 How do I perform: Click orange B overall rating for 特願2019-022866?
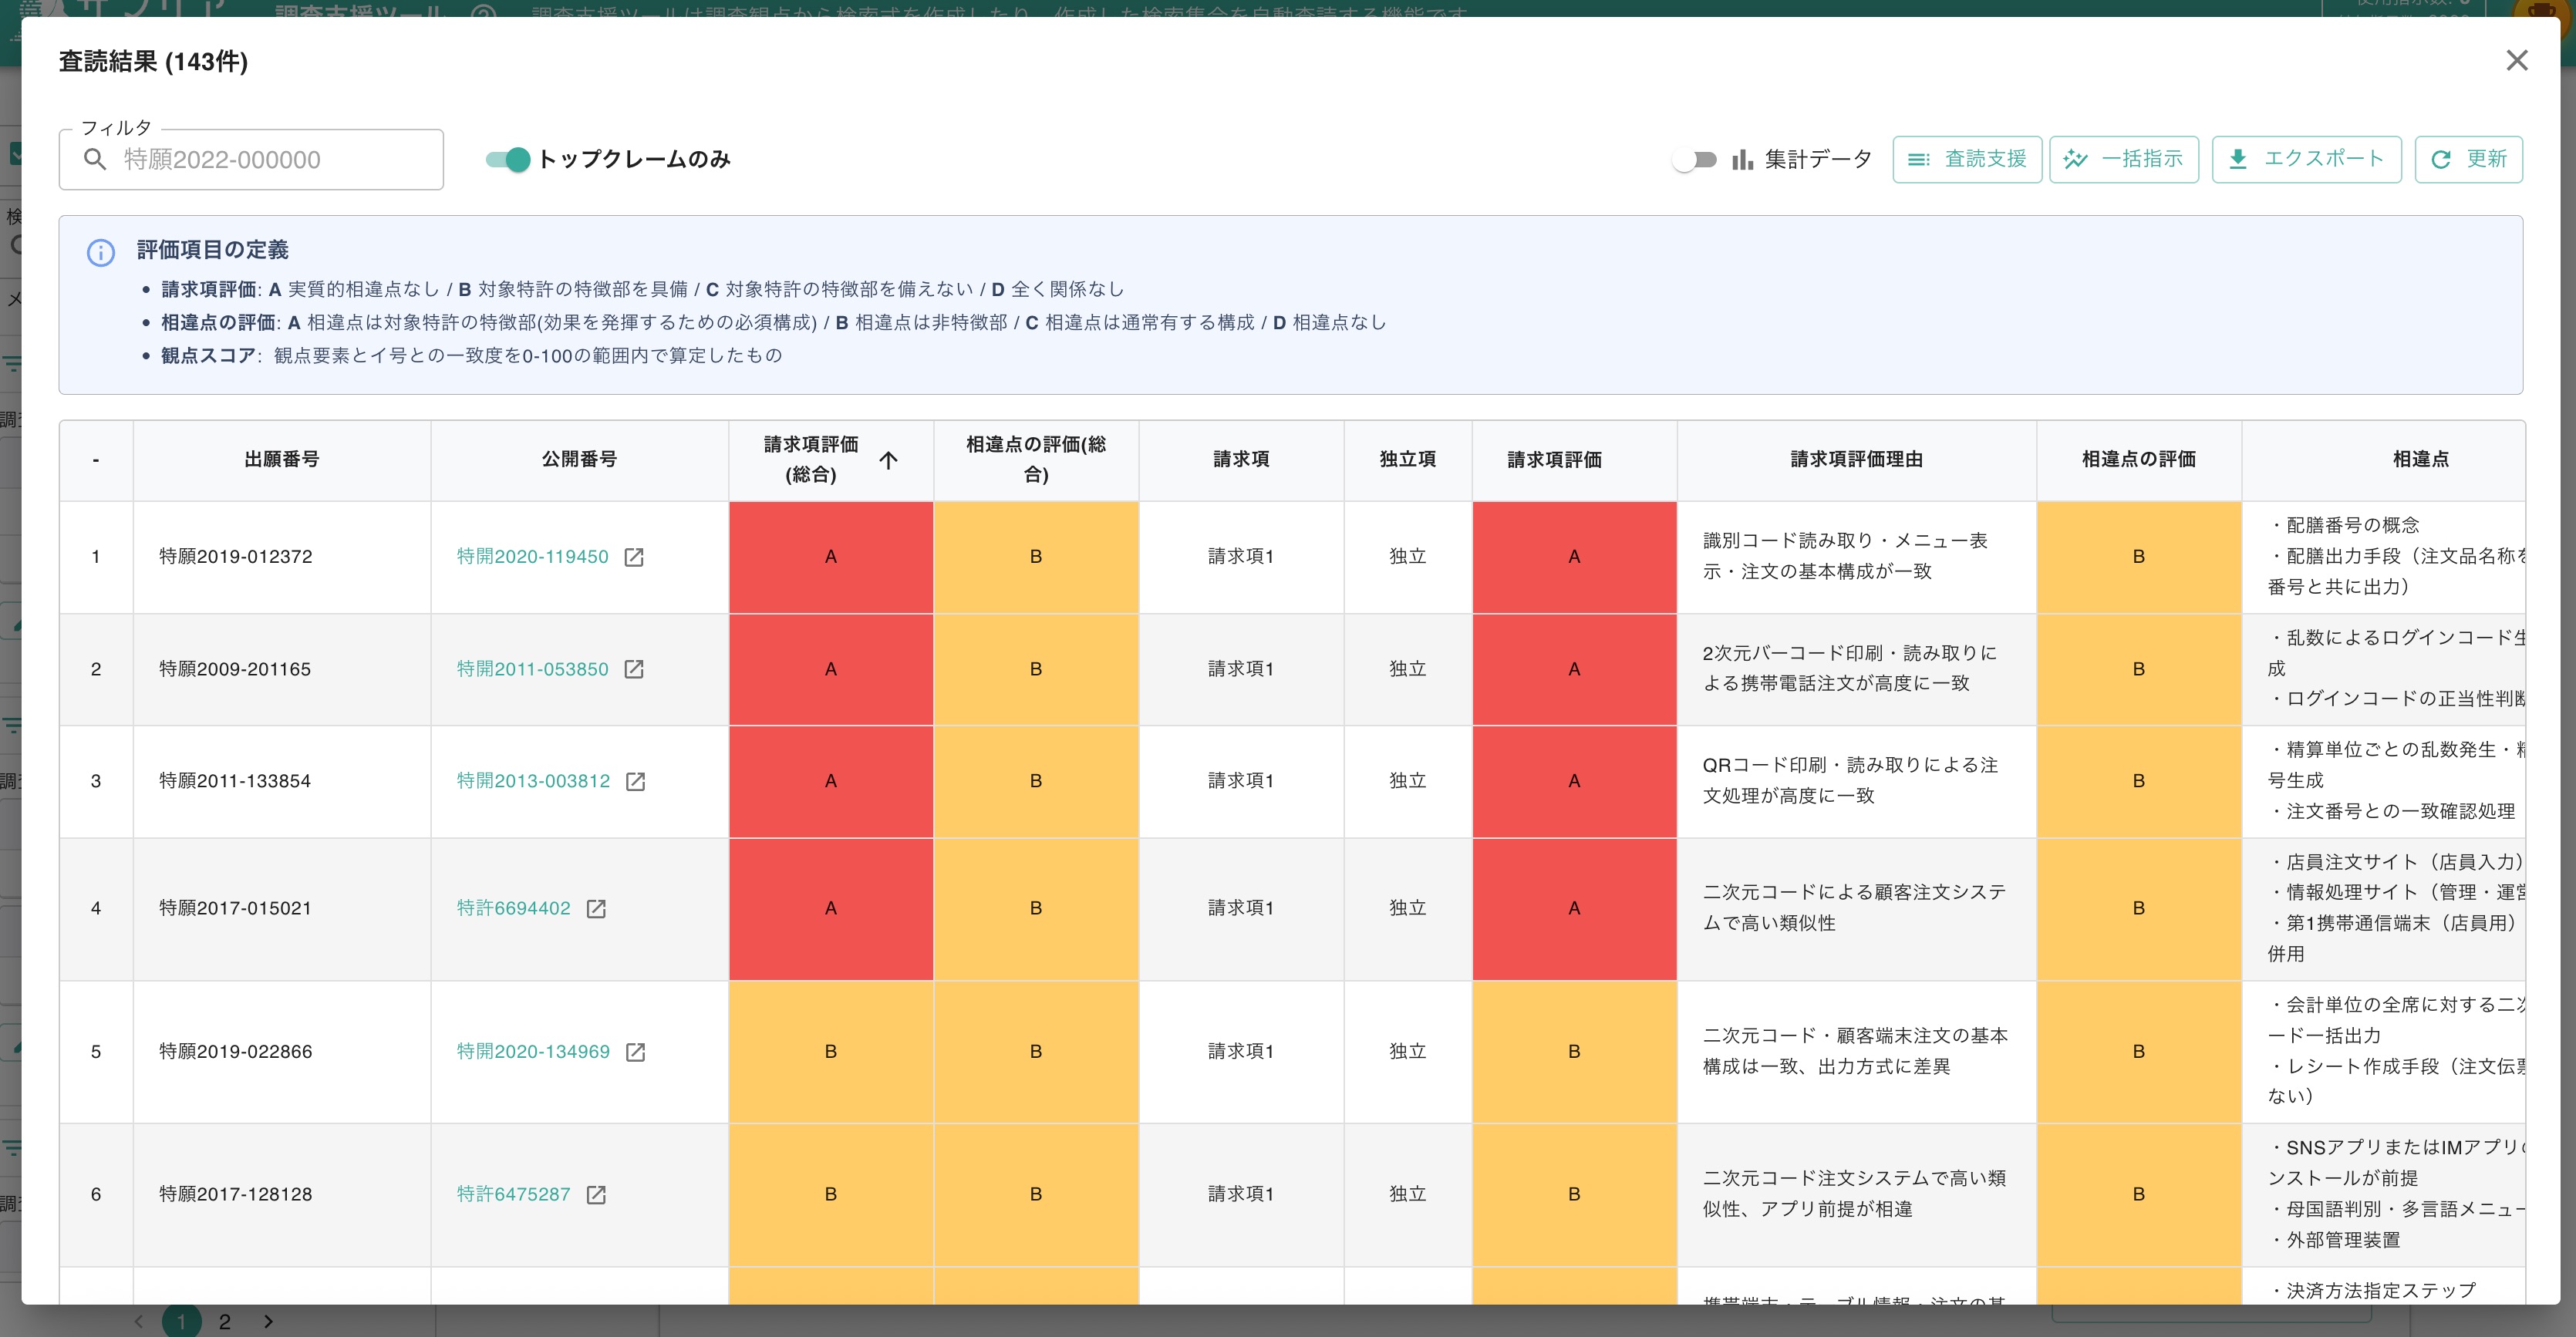click(831, 1052)
